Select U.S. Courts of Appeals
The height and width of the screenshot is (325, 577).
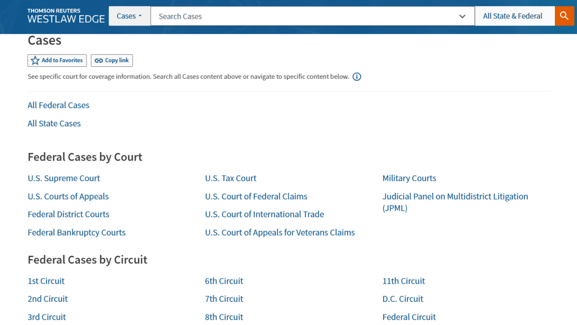pyautogui.click(x=68, y=197)
